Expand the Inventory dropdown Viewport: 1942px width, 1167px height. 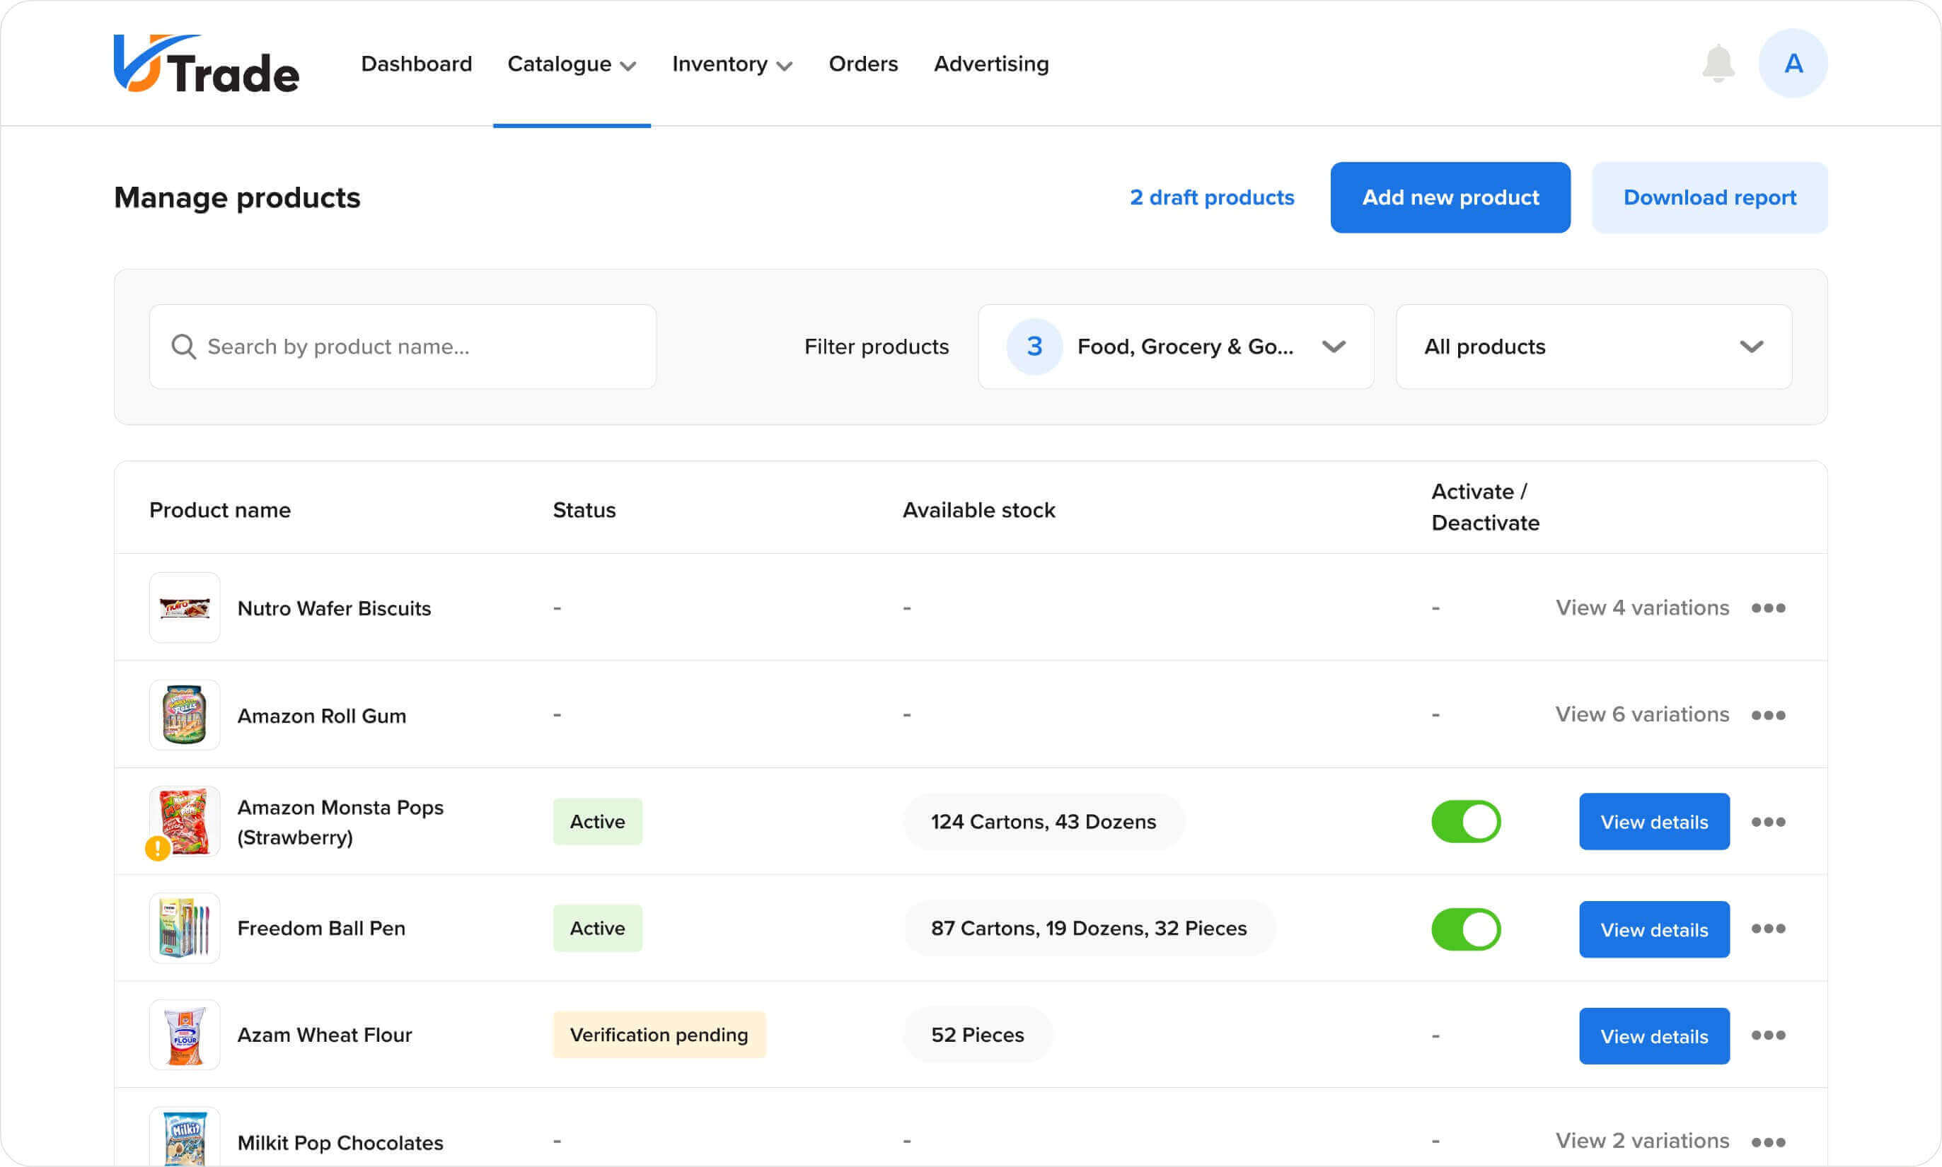[x=732, y=64]
